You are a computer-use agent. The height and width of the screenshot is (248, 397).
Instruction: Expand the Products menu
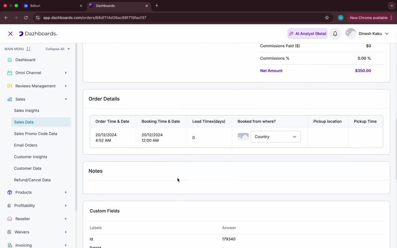[x=66, y=192]
